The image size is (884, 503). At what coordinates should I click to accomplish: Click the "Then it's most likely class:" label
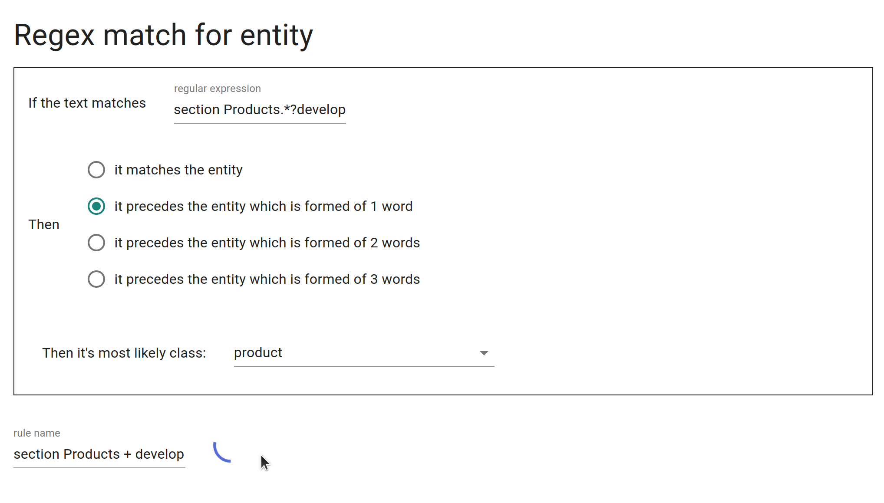(124, 353)
